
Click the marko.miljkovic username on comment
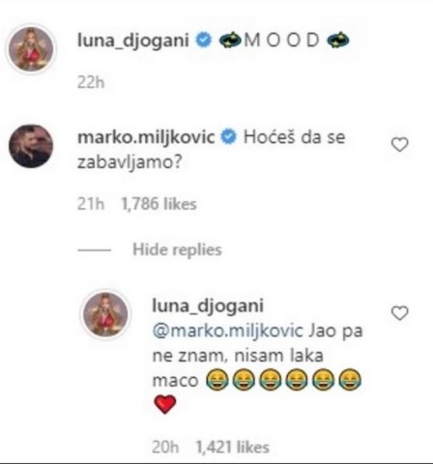[146, 138]
